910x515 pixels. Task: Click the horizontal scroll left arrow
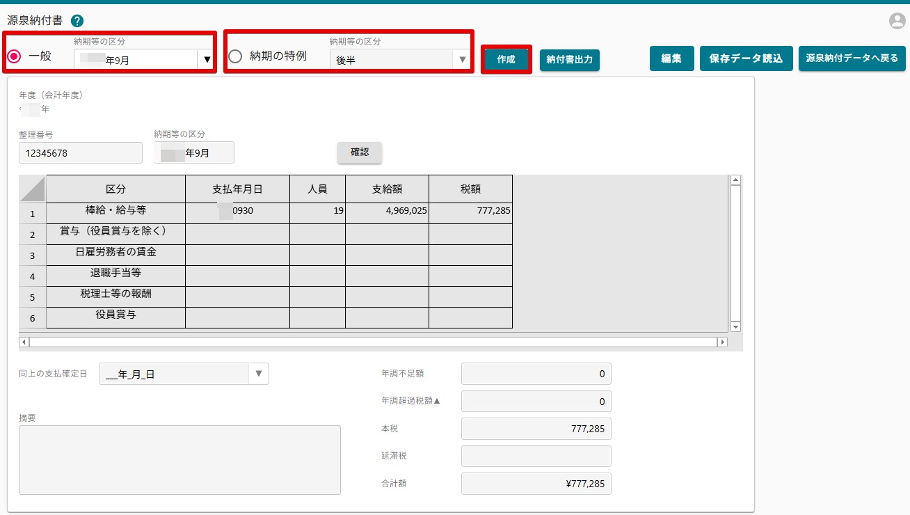point(24,342)
